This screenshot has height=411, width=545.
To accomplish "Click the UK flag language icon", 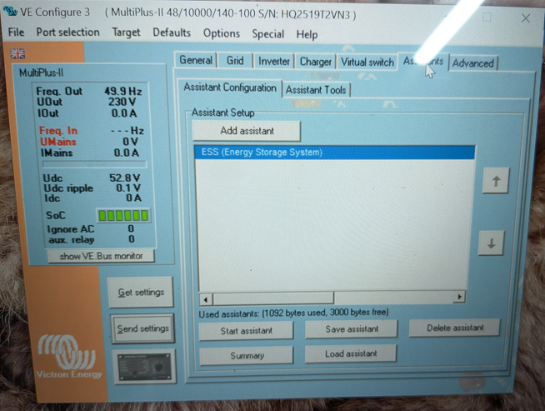I will (x=17, y=54).
